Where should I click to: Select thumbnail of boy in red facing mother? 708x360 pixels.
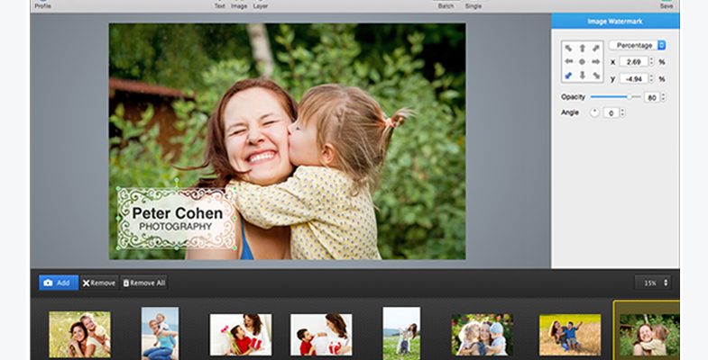tap(321, 335)
